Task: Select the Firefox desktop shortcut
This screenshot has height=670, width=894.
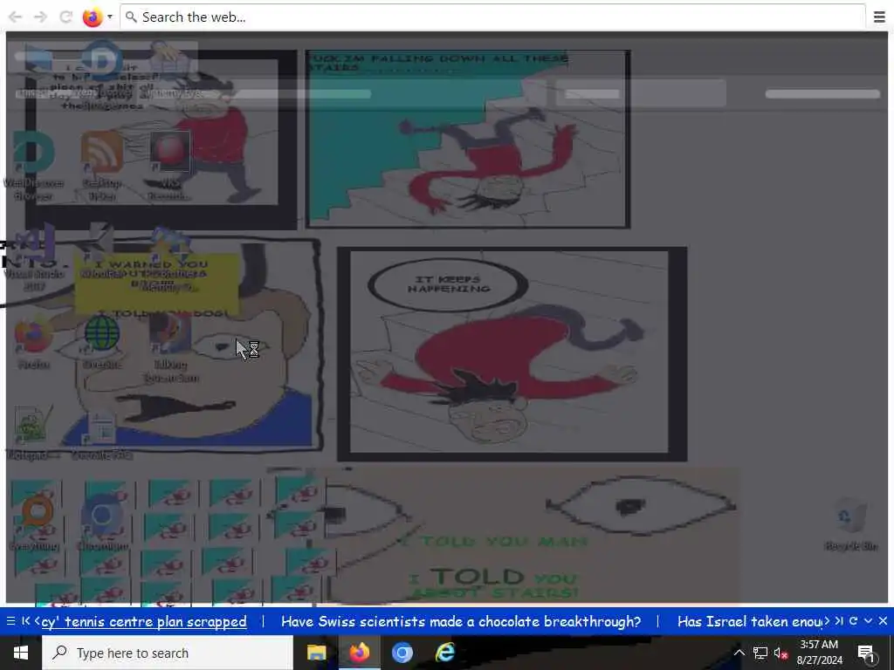Action: pyautogui.click(x=34, y=344)
